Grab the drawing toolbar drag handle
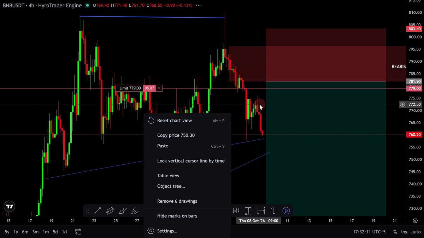Image resolution: width=424 pixels, height=238 pixels. 87,211
